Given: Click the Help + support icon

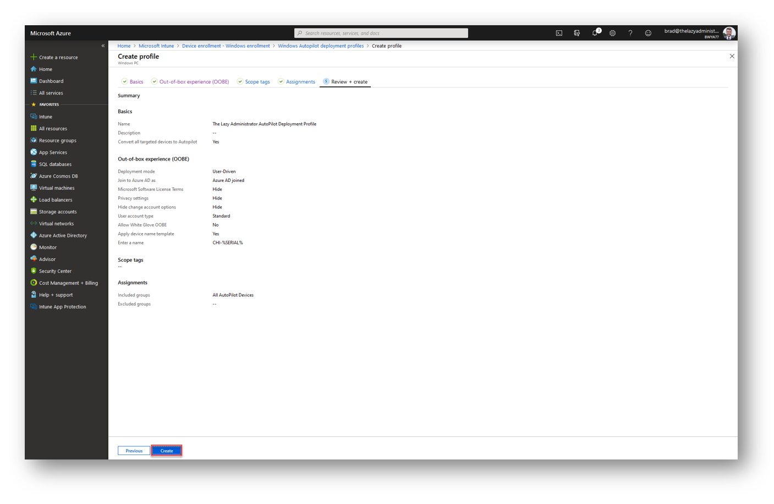Looking at the screenshot, I should click(x=34, y=295).
